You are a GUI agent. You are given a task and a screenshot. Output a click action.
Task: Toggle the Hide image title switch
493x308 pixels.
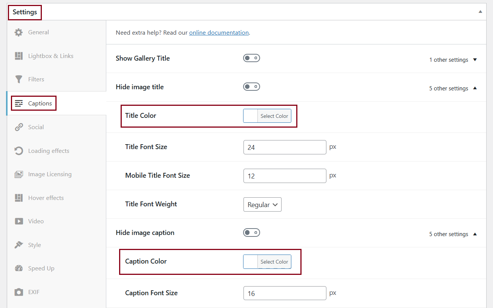(x=251, y=87)
